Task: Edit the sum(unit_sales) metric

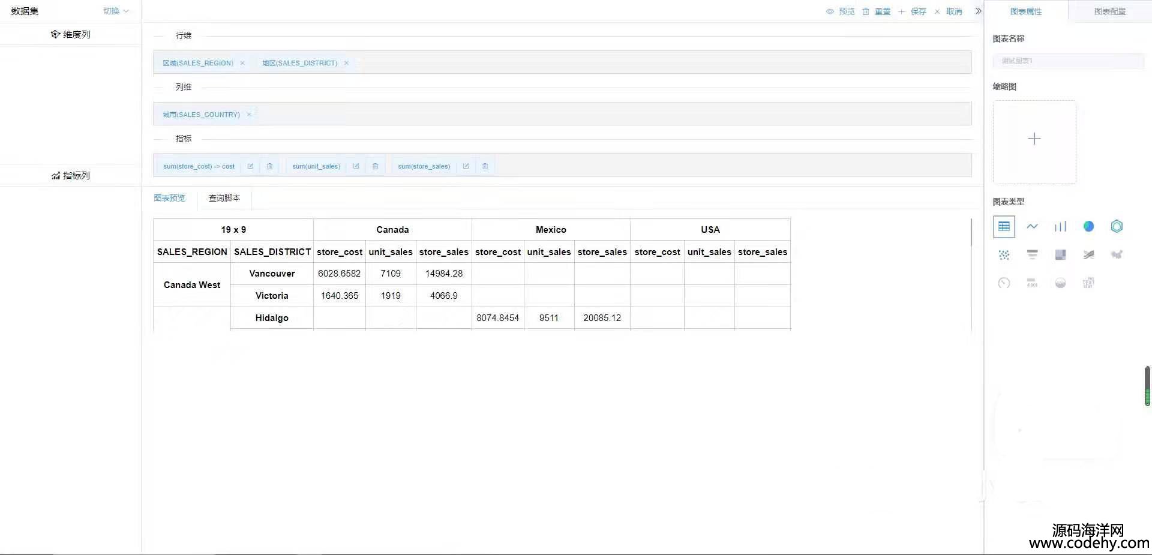Action: (356, 166)
